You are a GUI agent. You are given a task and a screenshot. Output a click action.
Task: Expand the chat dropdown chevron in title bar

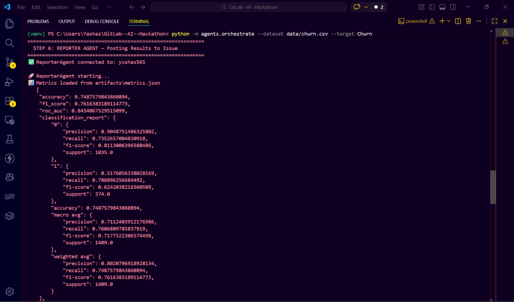pos(366,7)
